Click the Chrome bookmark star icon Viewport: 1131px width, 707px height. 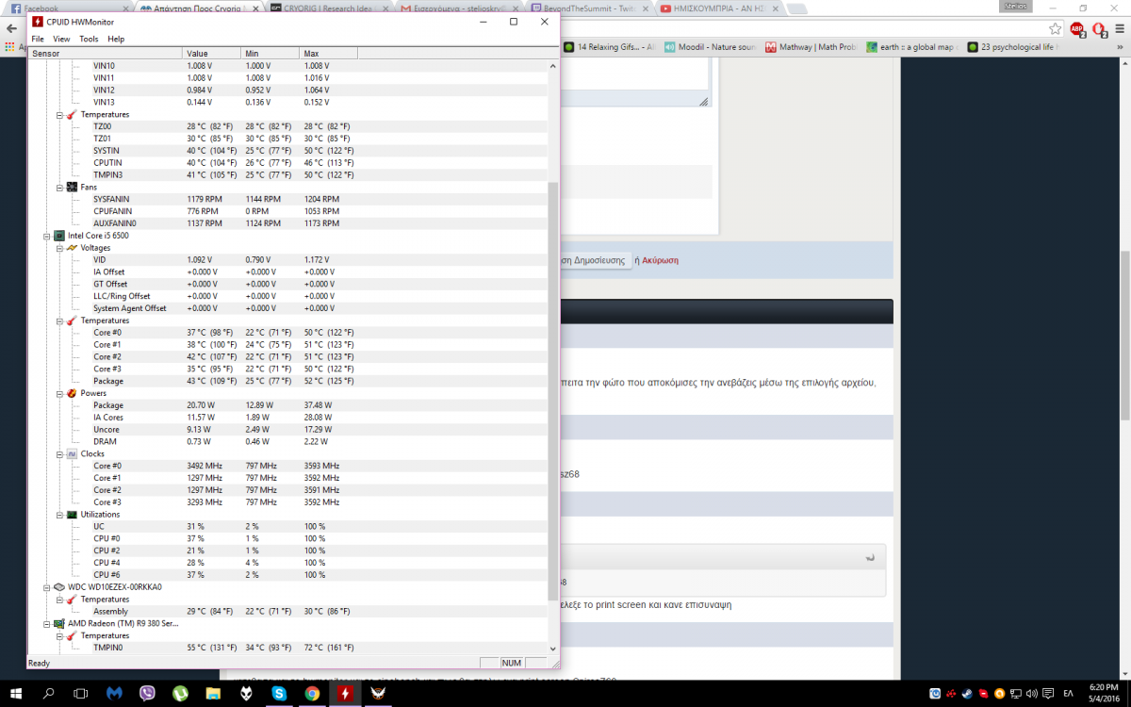[x=1056, y=28]
